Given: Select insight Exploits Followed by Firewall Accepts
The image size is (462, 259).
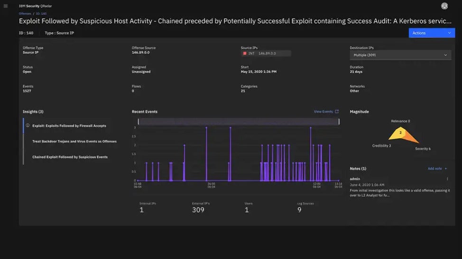Looking at the screenshot, I should [x=69, y=126].
